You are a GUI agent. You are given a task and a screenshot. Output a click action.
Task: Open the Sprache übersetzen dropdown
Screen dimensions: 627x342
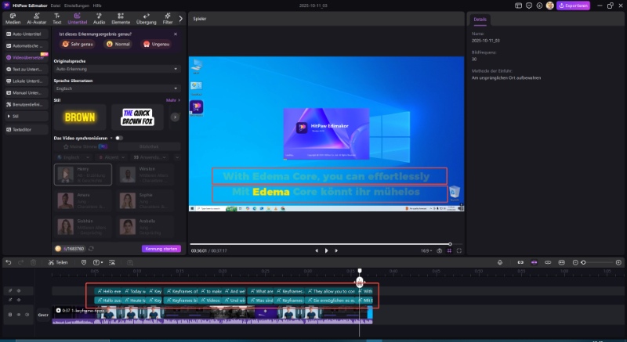pyautogui.click(x=117, y=88)
